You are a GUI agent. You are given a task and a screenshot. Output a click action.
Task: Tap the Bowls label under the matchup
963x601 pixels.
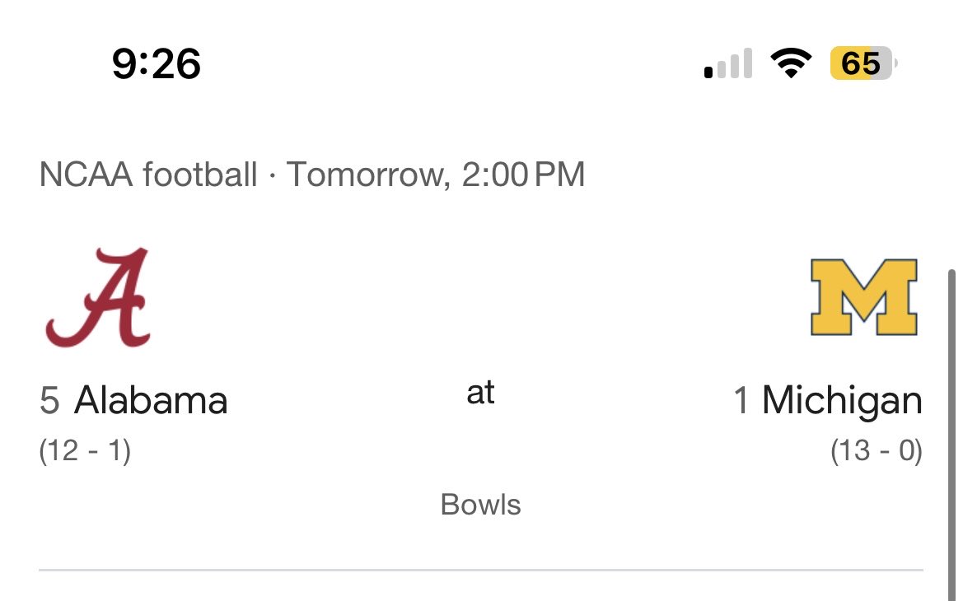(481, 504)
